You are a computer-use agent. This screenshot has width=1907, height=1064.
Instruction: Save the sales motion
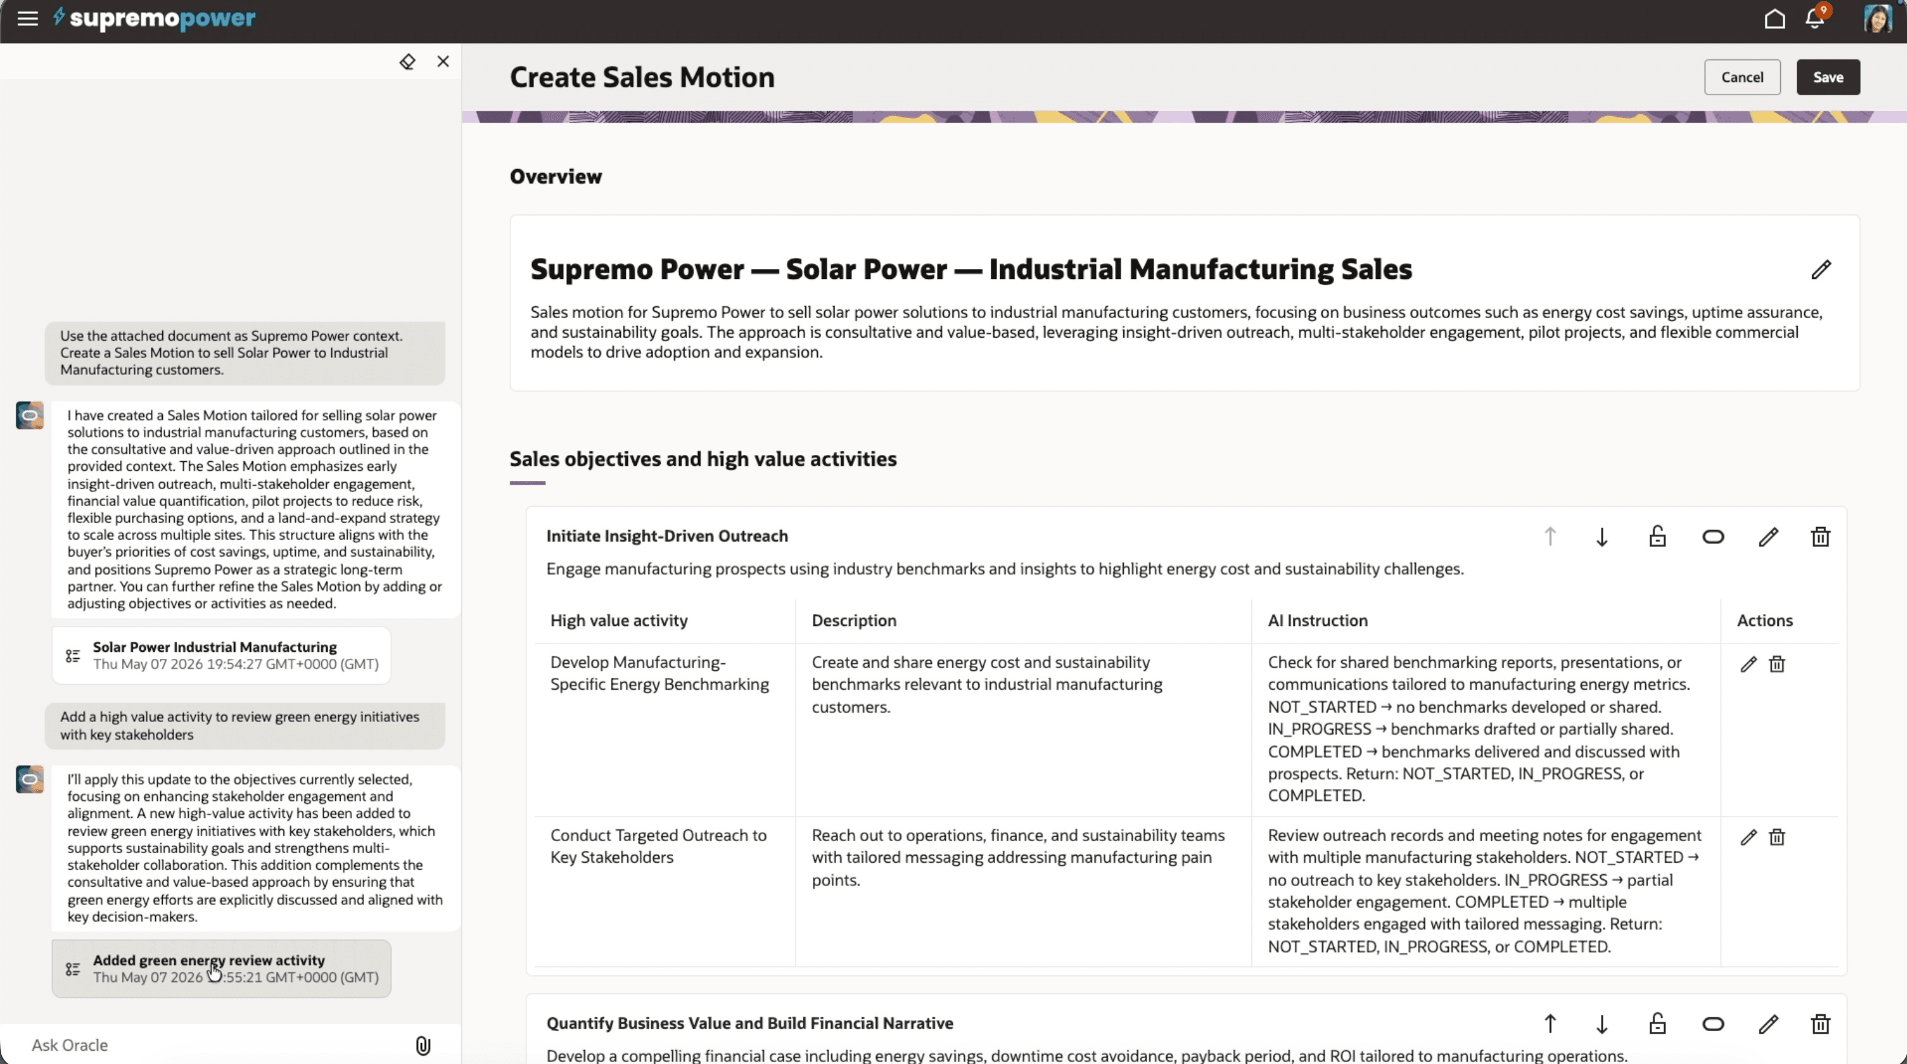click(1827, 77)
